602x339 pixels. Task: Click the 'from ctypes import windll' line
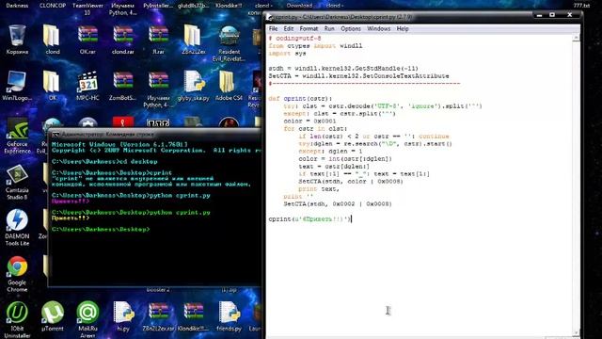coord(315,46)
